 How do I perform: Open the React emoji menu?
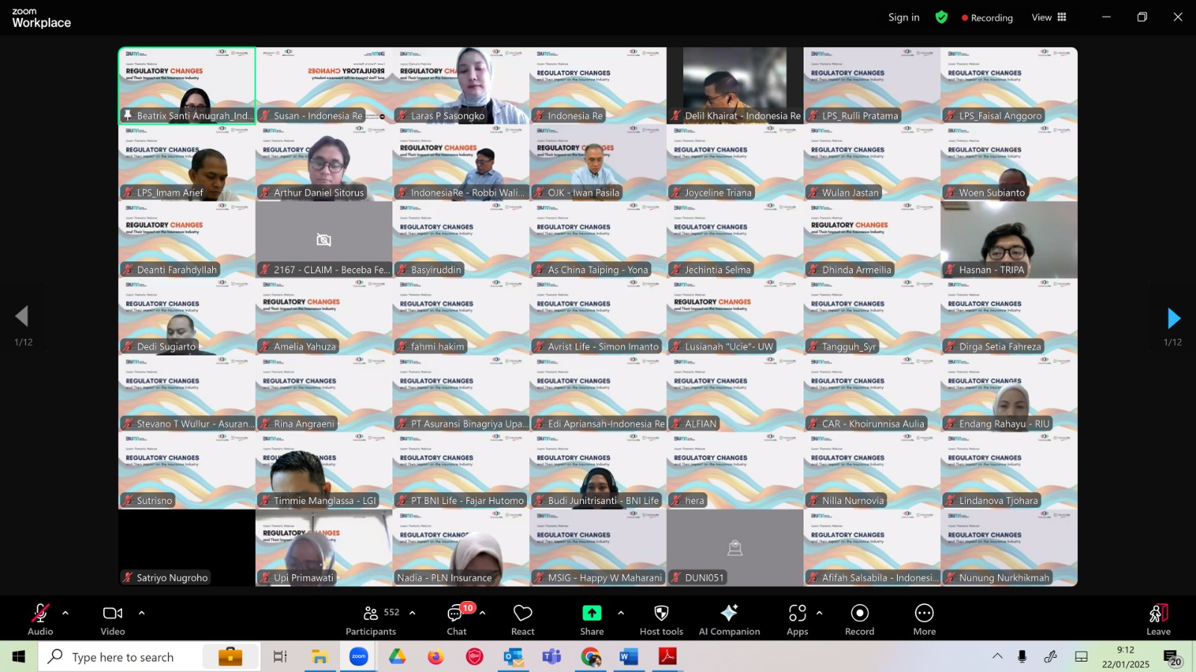(x=523, y=620)
